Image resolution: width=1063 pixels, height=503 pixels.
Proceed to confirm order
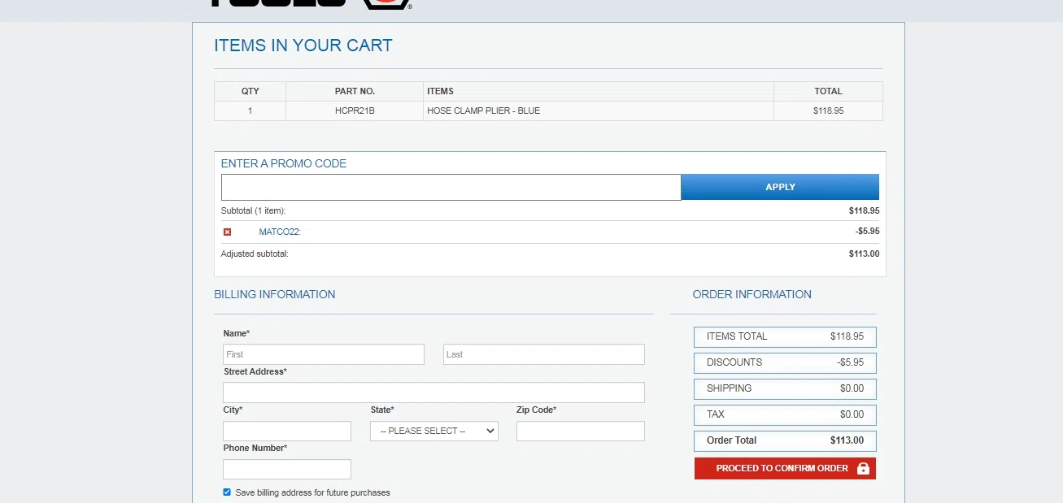point(785,469)
